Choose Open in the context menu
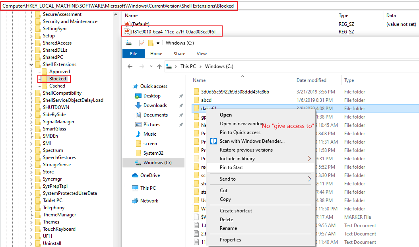This screenshot has height=247, width=419. click(x=260, y=115)
